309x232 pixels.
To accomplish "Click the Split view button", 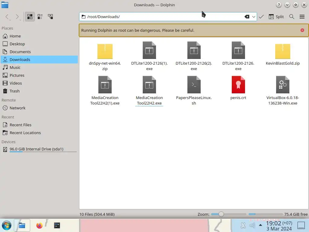I will pyautogui.click(x=276, y=17).
